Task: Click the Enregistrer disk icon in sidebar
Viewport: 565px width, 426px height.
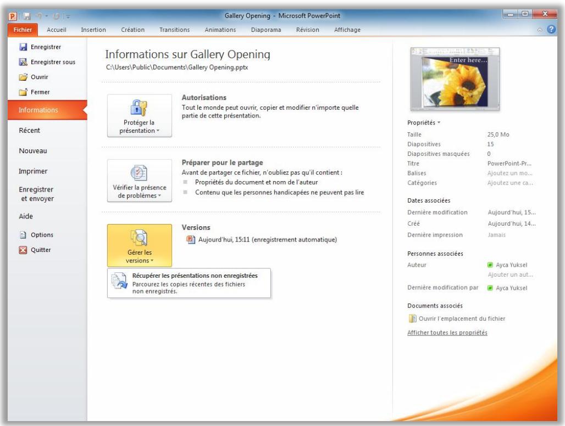Action: [23, 47]
